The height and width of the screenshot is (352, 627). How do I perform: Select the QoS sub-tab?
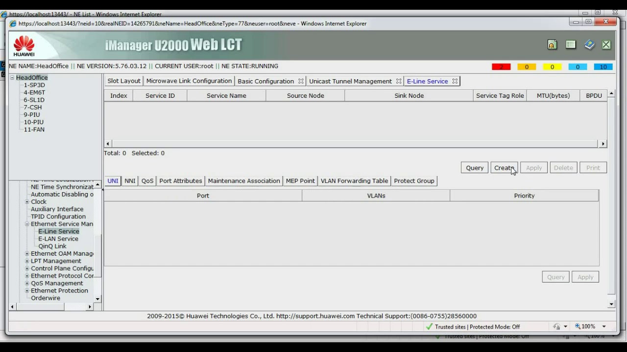[x=147, y=181]
